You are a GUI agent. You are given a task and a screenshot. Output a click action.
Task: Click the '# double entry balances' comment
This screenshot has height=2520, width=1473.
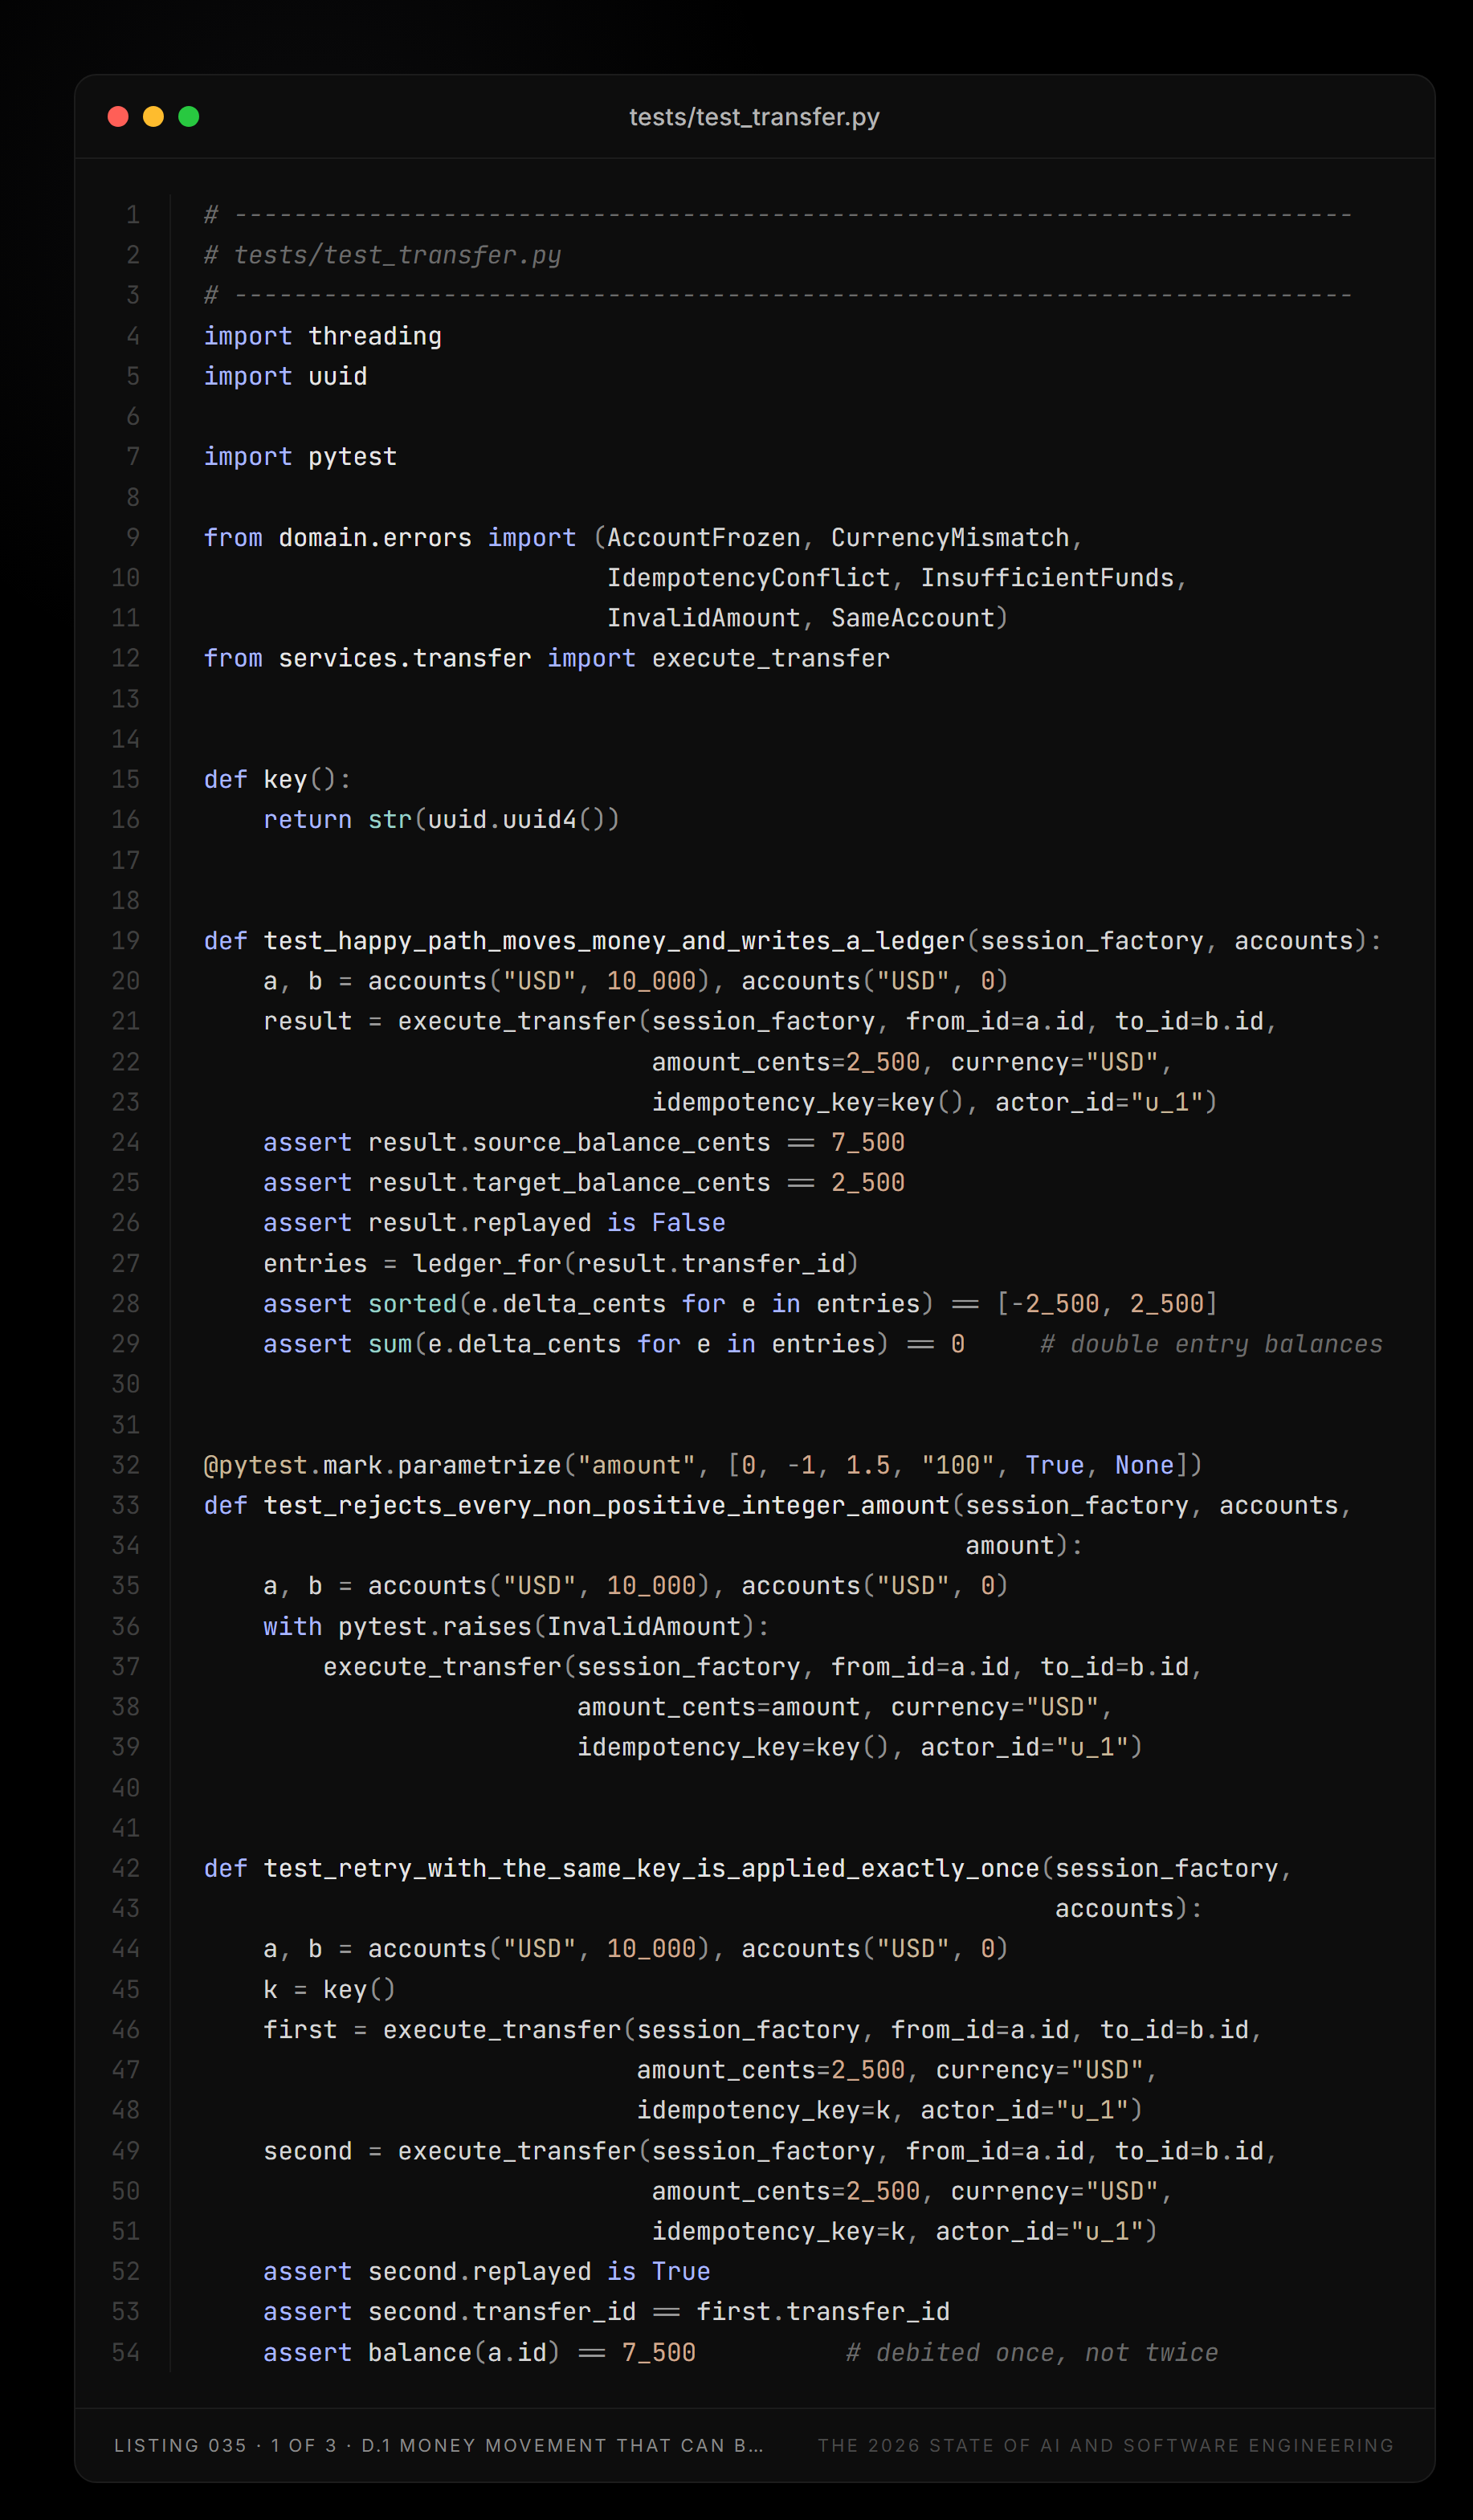[1211, 1344]
